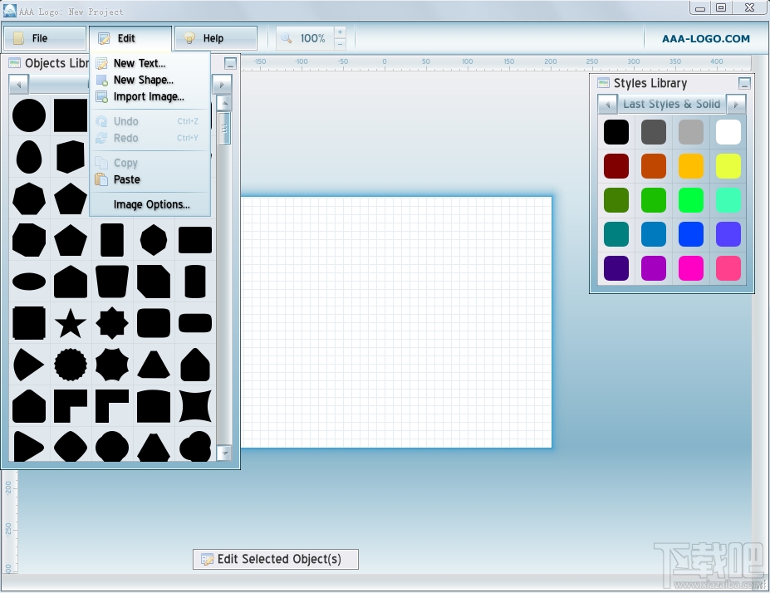Image resolution: width=770 pixels, height=593 pixels.
Task: Select Paste in the Edit menu
Action: click(x=150, y=179)
